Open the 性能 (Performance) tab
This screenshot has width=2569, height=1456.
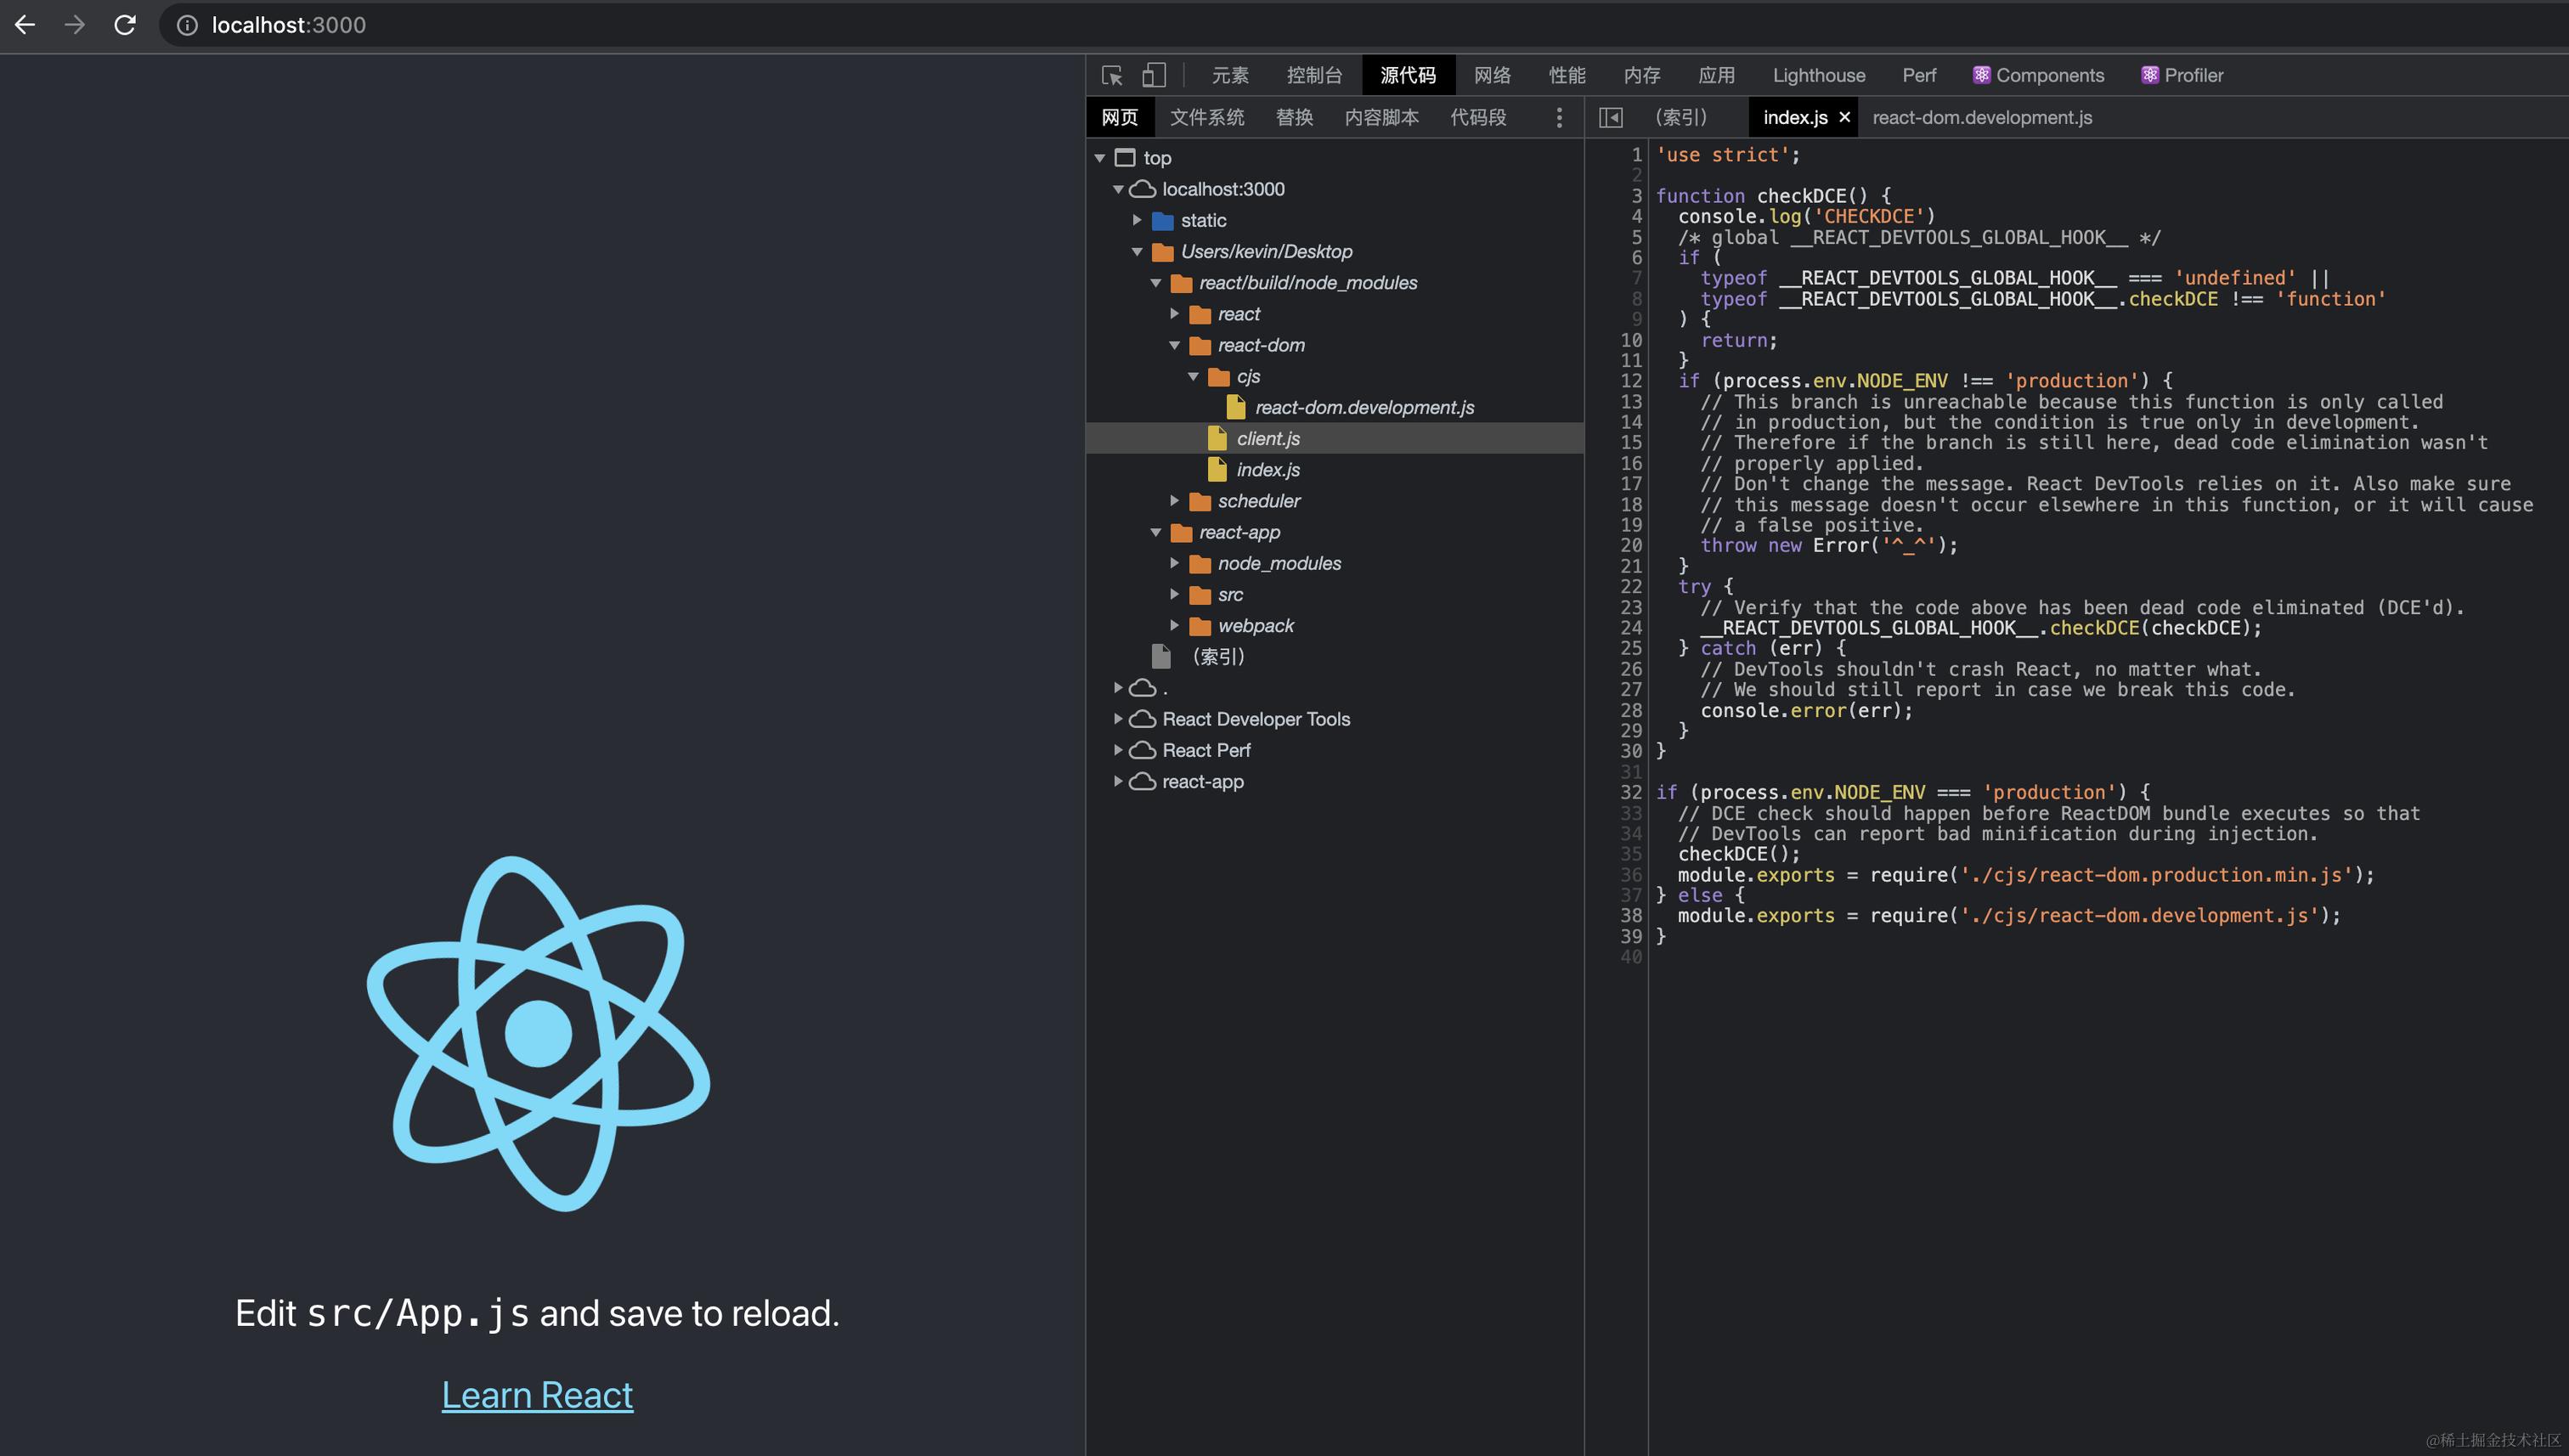pyautogui.click(x=1567, y=75)
